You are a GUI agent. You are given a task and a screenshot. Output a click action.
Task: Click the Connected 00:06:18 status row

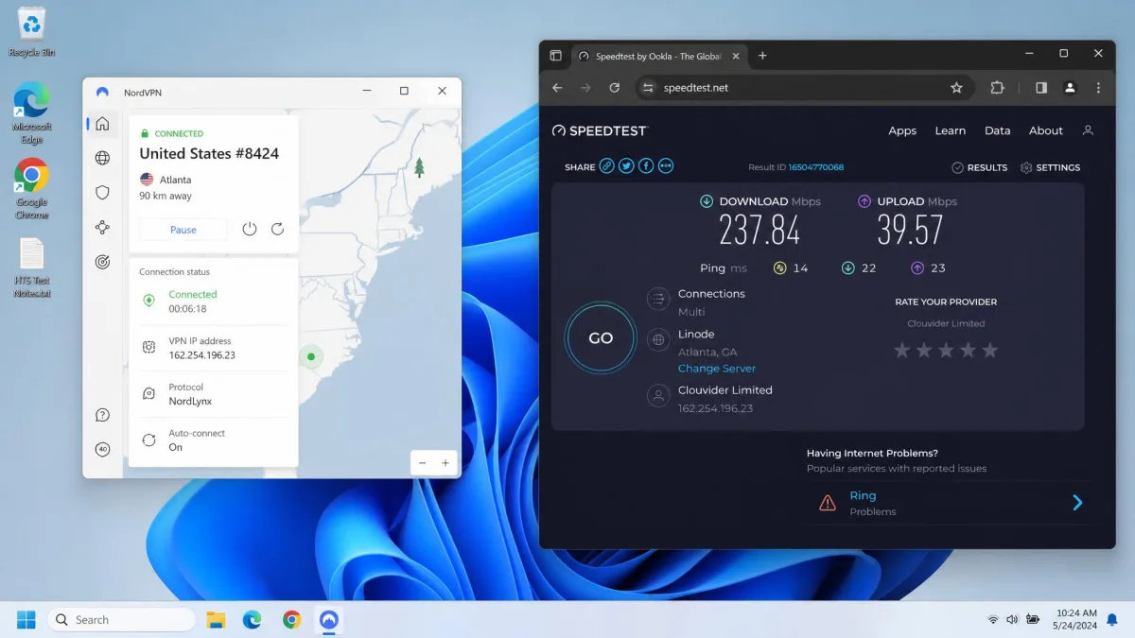point(214,302)
